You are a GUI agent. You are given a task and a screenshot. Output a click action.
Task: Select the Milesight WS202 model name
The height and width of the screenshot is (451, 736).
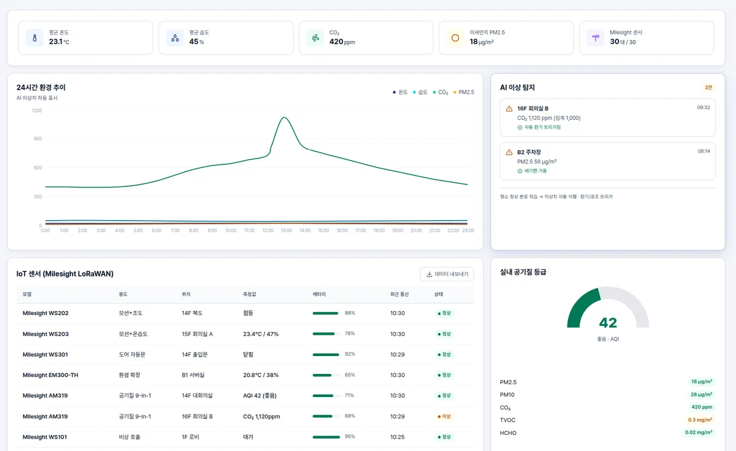click(x=46, y=313)
